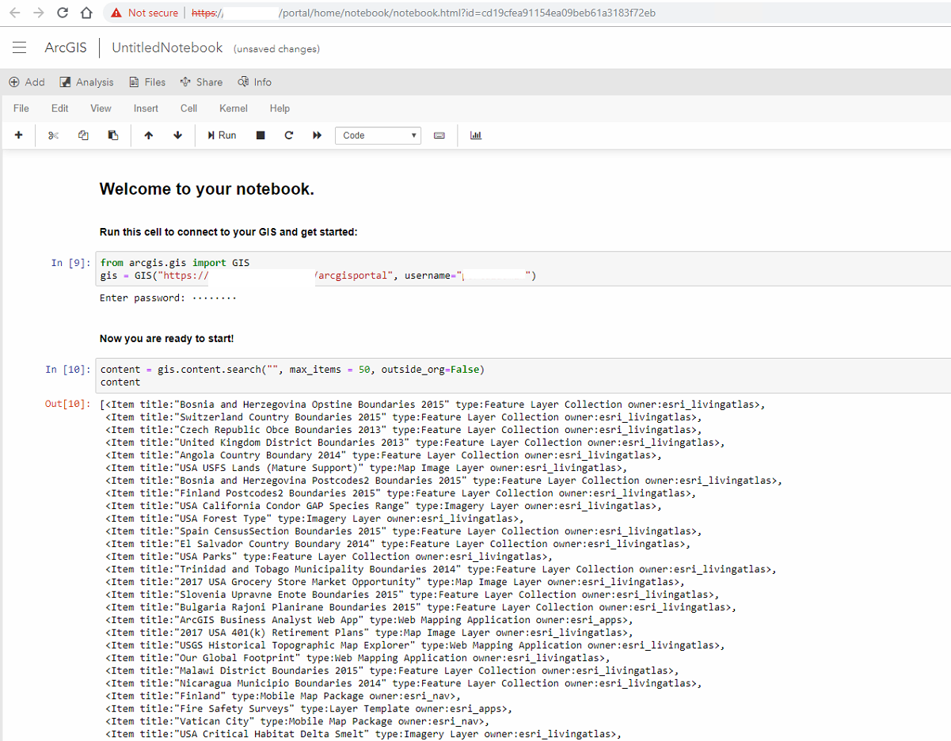Copy the selected cells
The width and height of the screenshot is (951, 741).
(x=83, y=135)
